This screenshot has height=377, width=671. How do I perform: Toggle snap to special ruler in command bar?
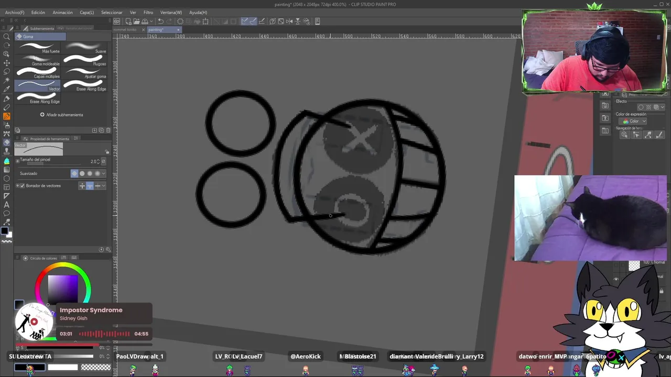tap(253, 21)
